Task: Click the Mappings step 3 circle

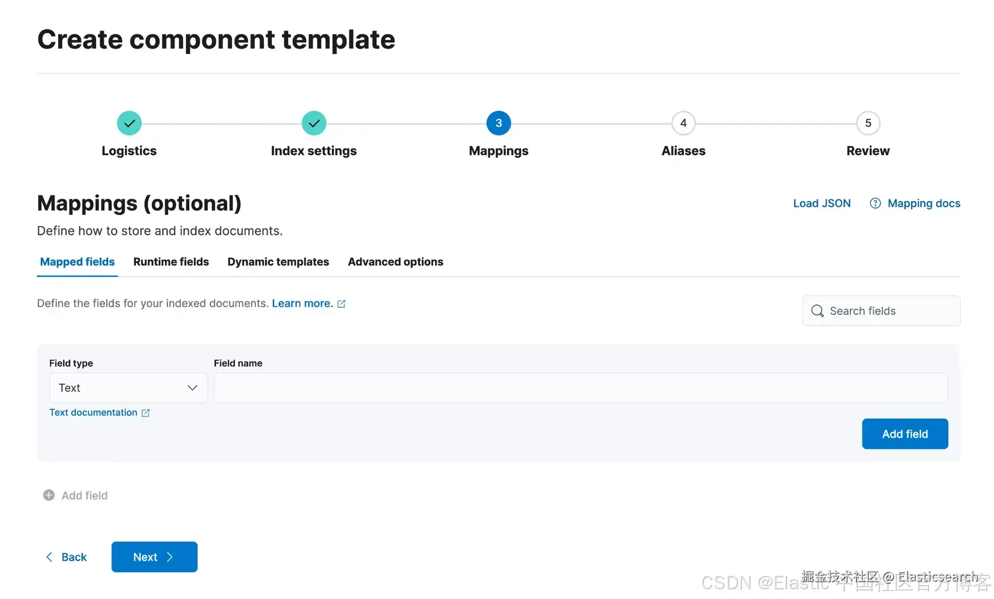Action: [x=499, y=123]
